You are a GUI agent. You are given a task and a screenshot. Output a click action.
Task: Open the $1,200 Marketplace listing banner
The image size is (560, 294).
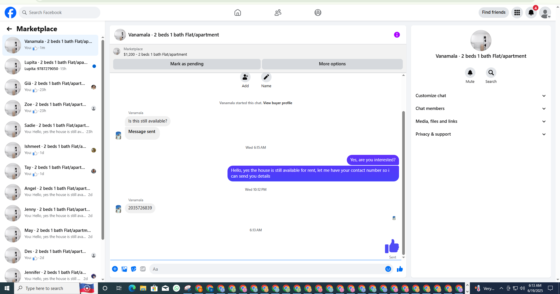point(258,52)
